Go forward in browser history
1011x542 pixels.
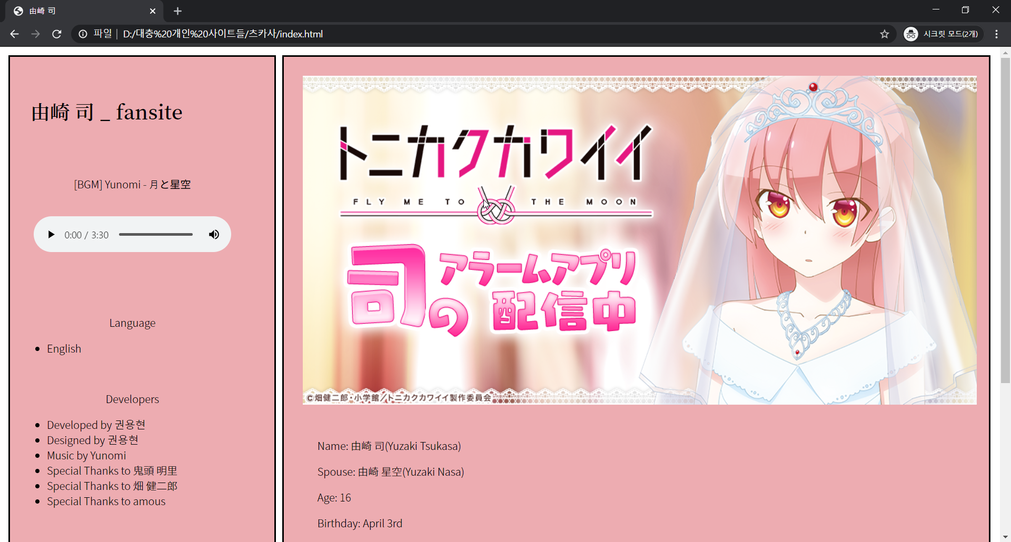pyautogui.click(x=35, y=34)
